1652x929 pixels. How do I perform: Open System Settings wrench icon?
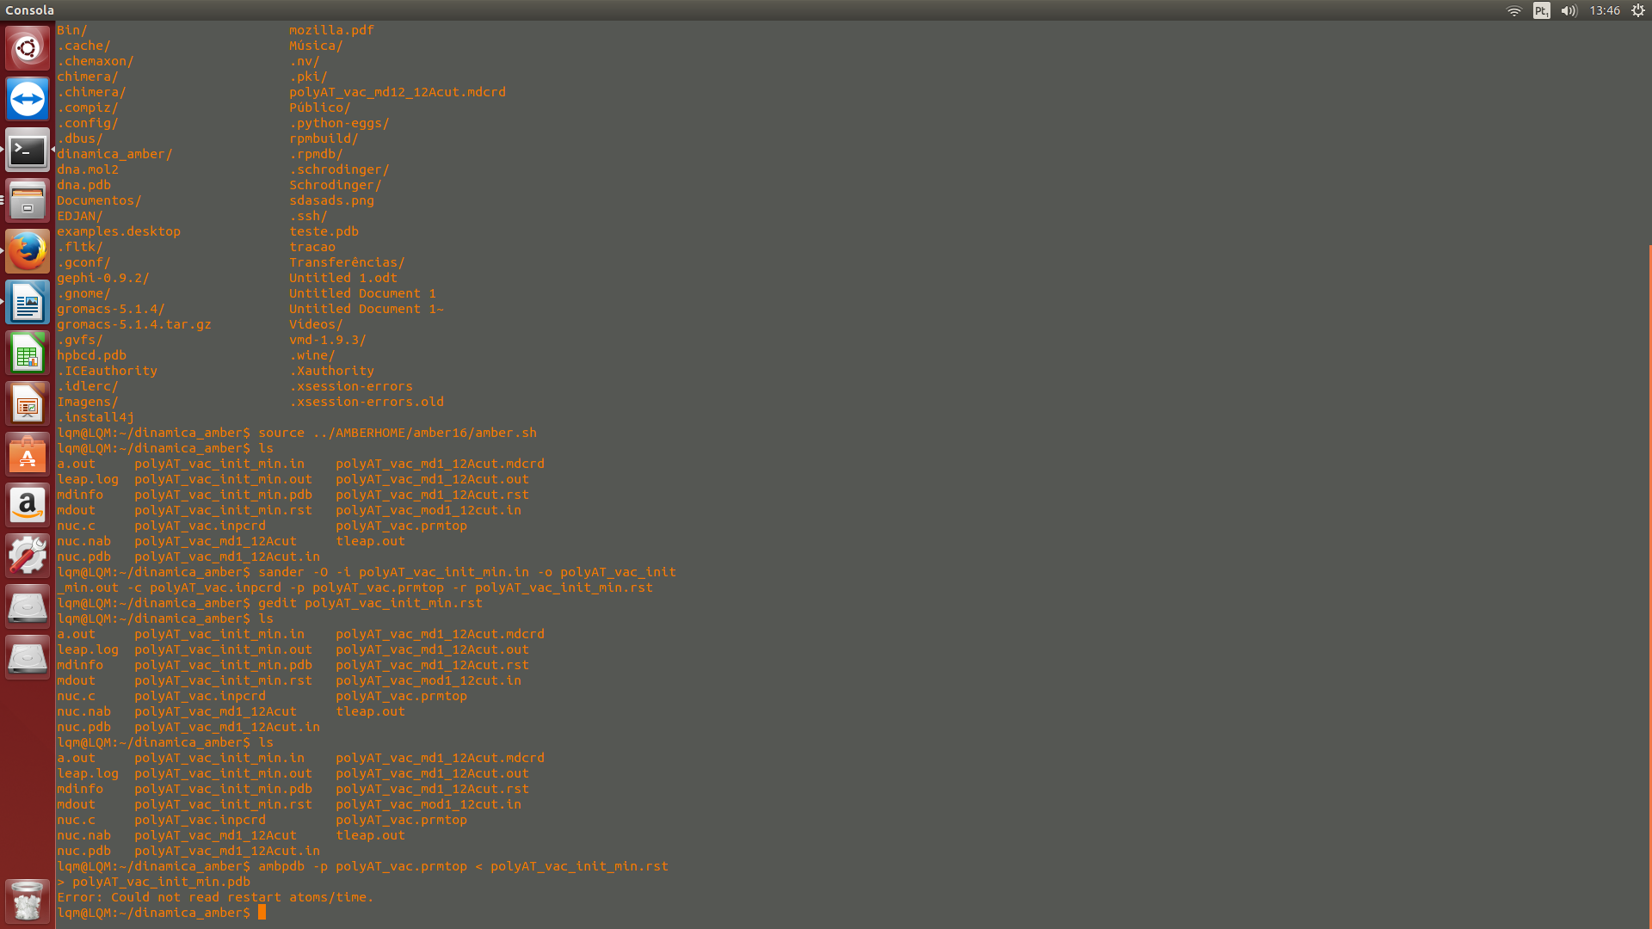click(x=28, y=557)
